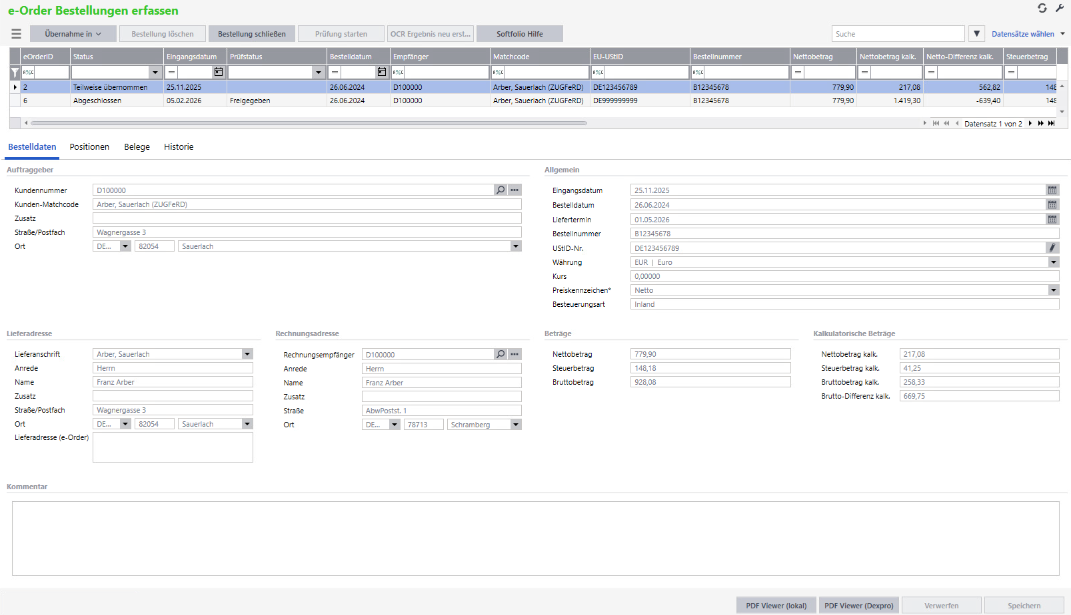
Task: Click the filter funnel icon beside search
Action: click(x=976, y=34)
